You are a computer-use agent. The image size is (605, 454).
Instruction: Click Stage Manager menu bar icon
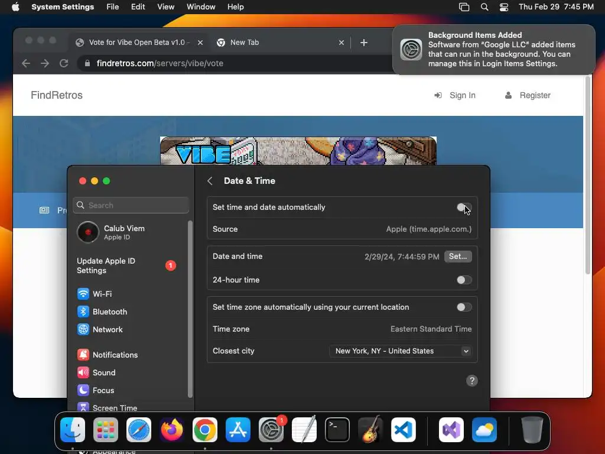coord(464,7)
